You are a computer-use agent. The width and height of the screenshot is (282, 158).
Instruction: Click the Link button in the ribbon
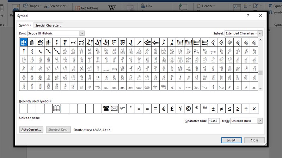[x=147, y=6]
